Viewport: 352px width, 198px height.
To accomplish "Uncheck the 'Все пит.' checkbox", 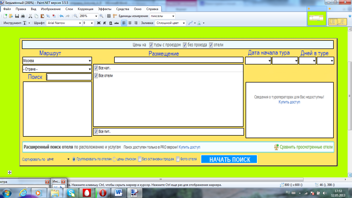I will coord(96,131).
